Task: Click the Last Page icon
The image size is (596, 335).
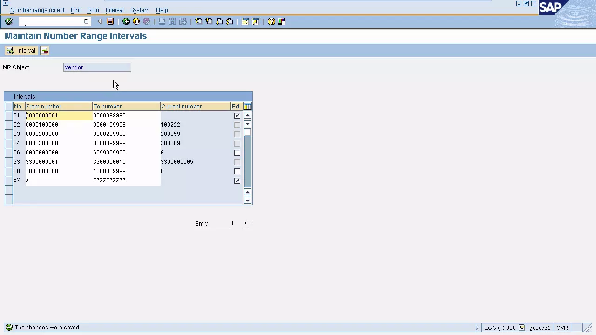Action: pos(230,21)
